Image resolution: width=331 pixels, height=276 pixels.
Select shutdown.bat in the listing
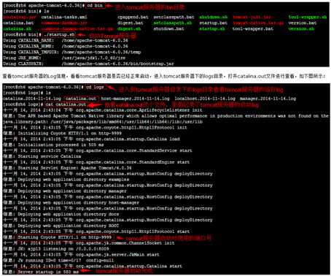pos(168,28)
